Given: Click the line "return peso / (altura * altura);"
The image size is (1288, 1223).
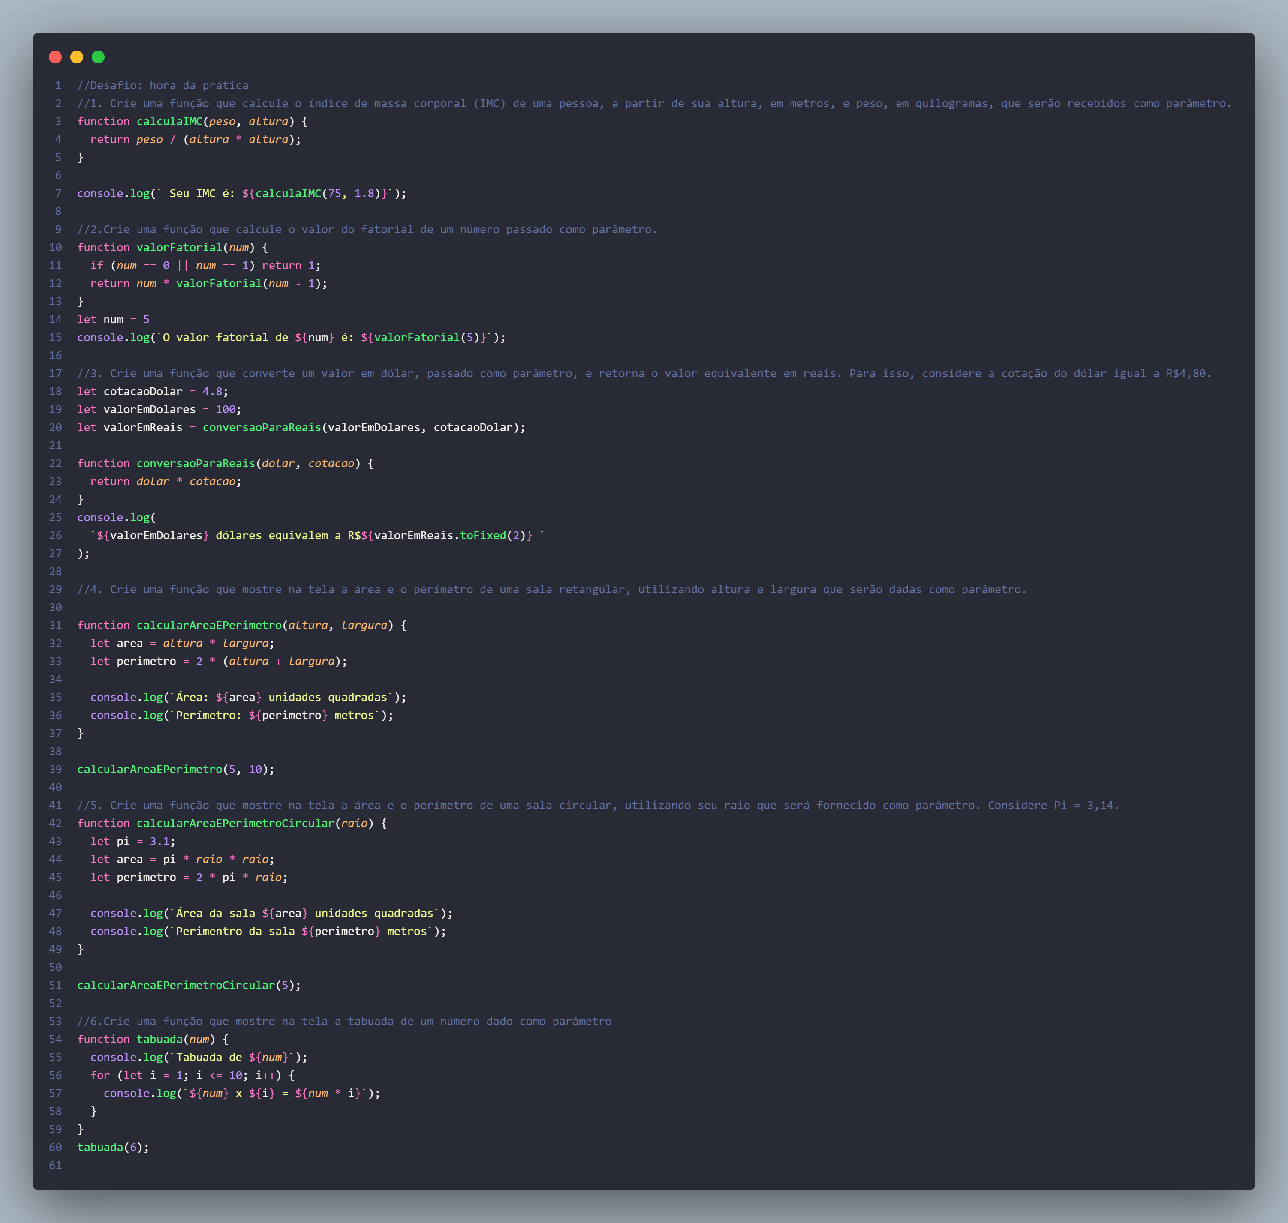Looking at the screenshot, I should pyautogui.click(x=196, y=140).
